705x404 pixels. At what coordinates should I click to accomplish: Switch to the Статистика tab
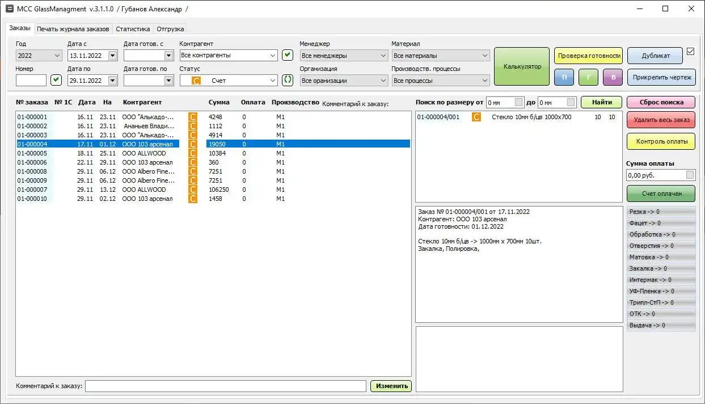132,28
